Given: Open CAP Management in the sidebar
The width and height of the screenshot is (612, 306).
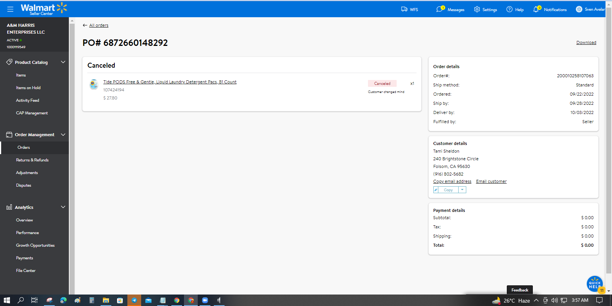Looking at the screenshot, I should (32, 113).
